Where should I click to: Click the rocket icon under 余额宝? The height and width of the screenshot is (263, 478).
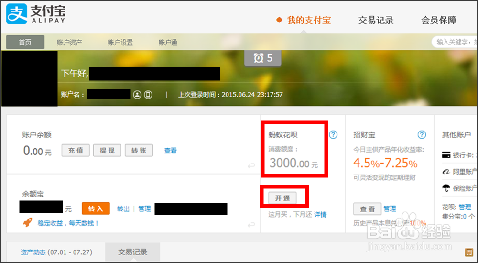click(x=28, y=222)
